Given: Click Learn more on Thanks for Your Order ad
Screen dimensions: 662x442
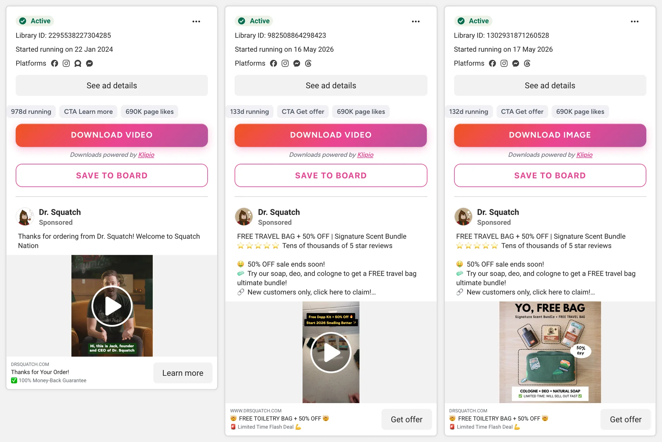Looking at the screenshot, I should click(x=183, y=373).
